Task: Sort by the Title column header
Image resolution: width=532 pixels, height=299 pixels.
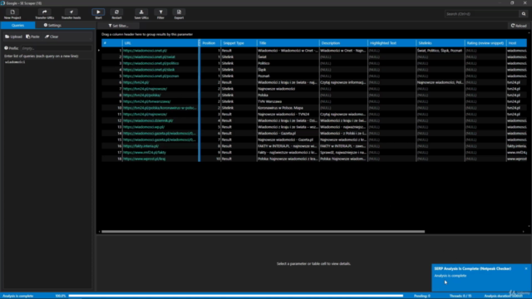Action: (288, 43)
